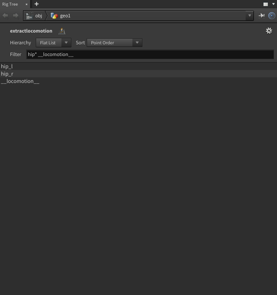The image size is (277, 295).
Task: Open the Hierarchy Flat List dropdown
Action: click(53, 43)
